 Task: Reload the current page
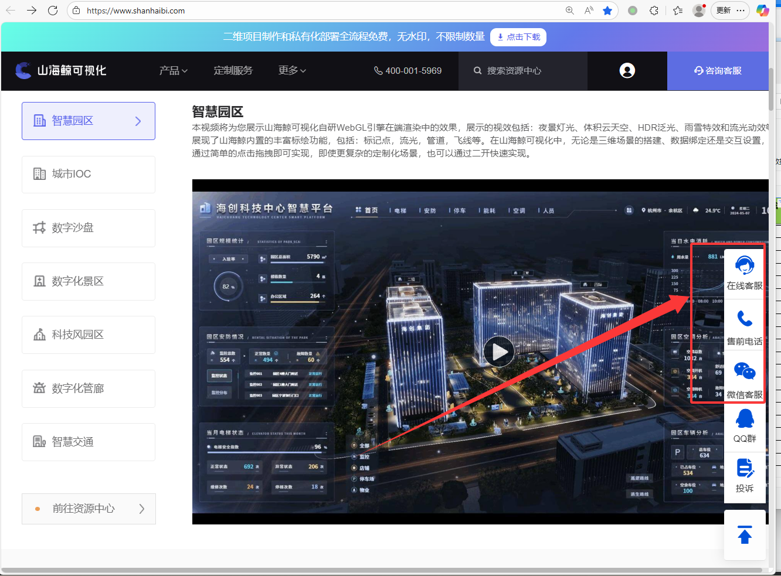pyautogui.click(x=53, y=11)
